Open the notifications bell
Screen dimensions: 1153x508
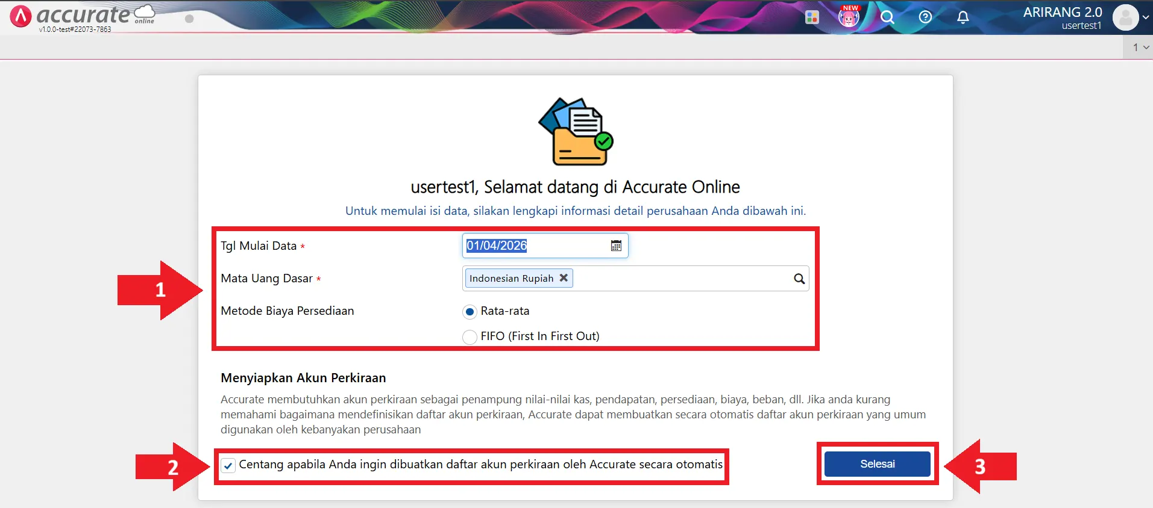click(x=963, y=17)
